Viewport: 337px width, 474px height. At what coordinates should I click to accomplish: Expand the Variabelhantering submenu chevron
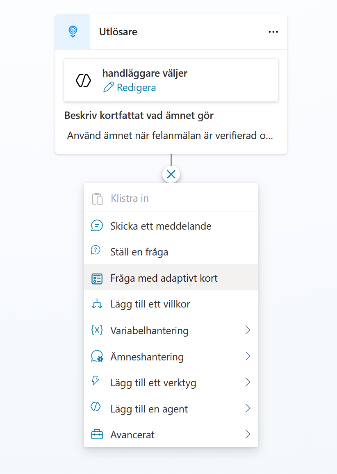[248, 330]
